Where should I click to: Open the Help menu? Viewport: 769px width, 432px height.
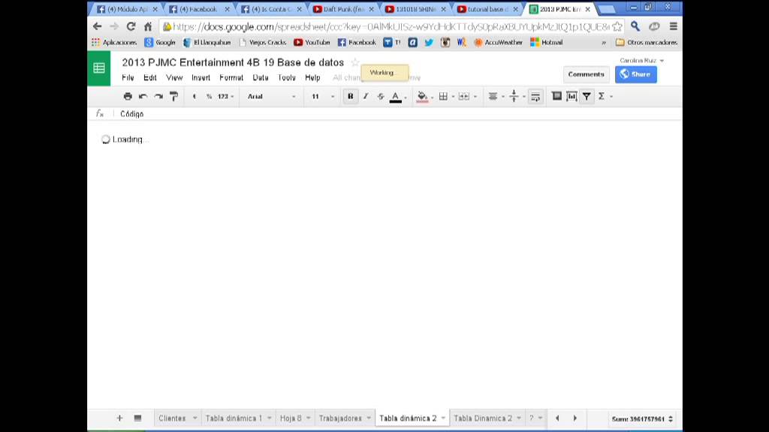pos(312,77)
